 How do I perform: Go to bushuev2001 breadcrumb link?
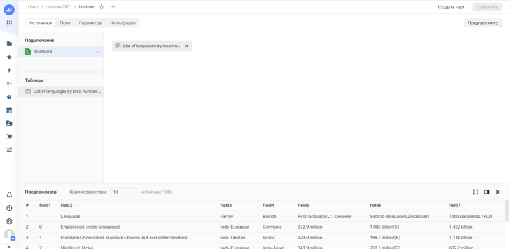click(x=59, y=7)
